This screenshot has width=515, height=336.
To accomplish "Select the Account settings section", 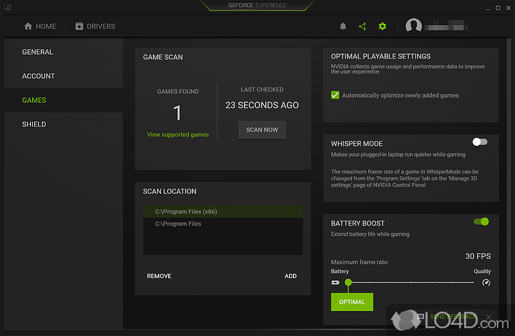I will click(39, 76).
